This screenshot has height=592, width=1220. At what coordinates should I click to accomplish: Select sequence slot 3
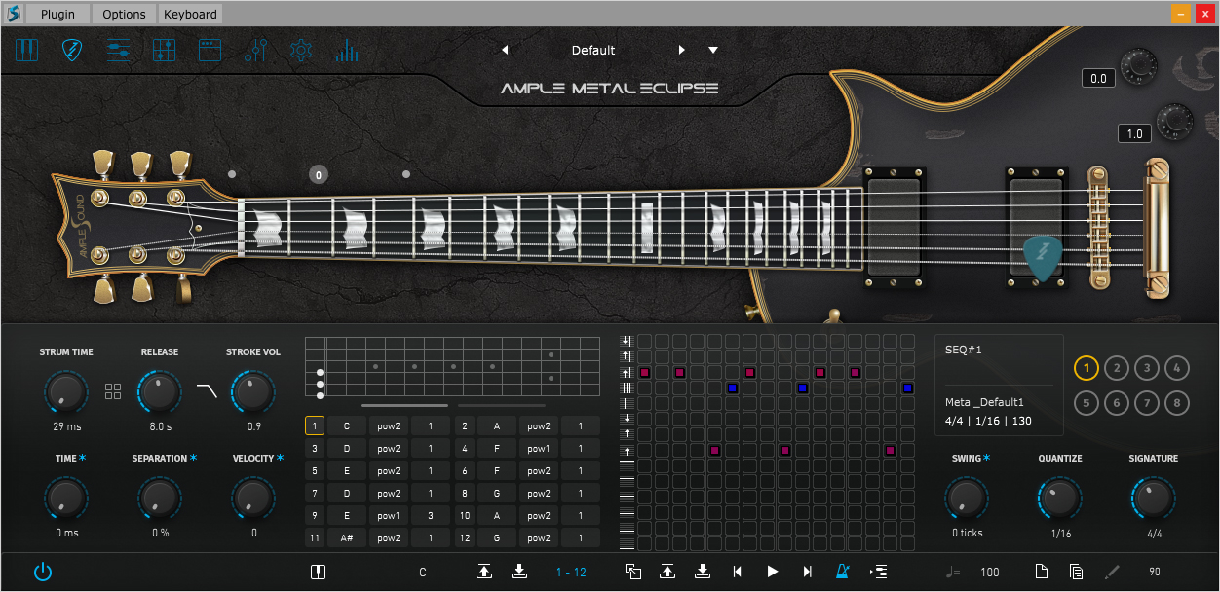click(1147, 368)
